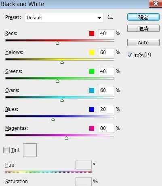Click the 确定 confirm button
The image size is (162, 186).
pos(143,17)
